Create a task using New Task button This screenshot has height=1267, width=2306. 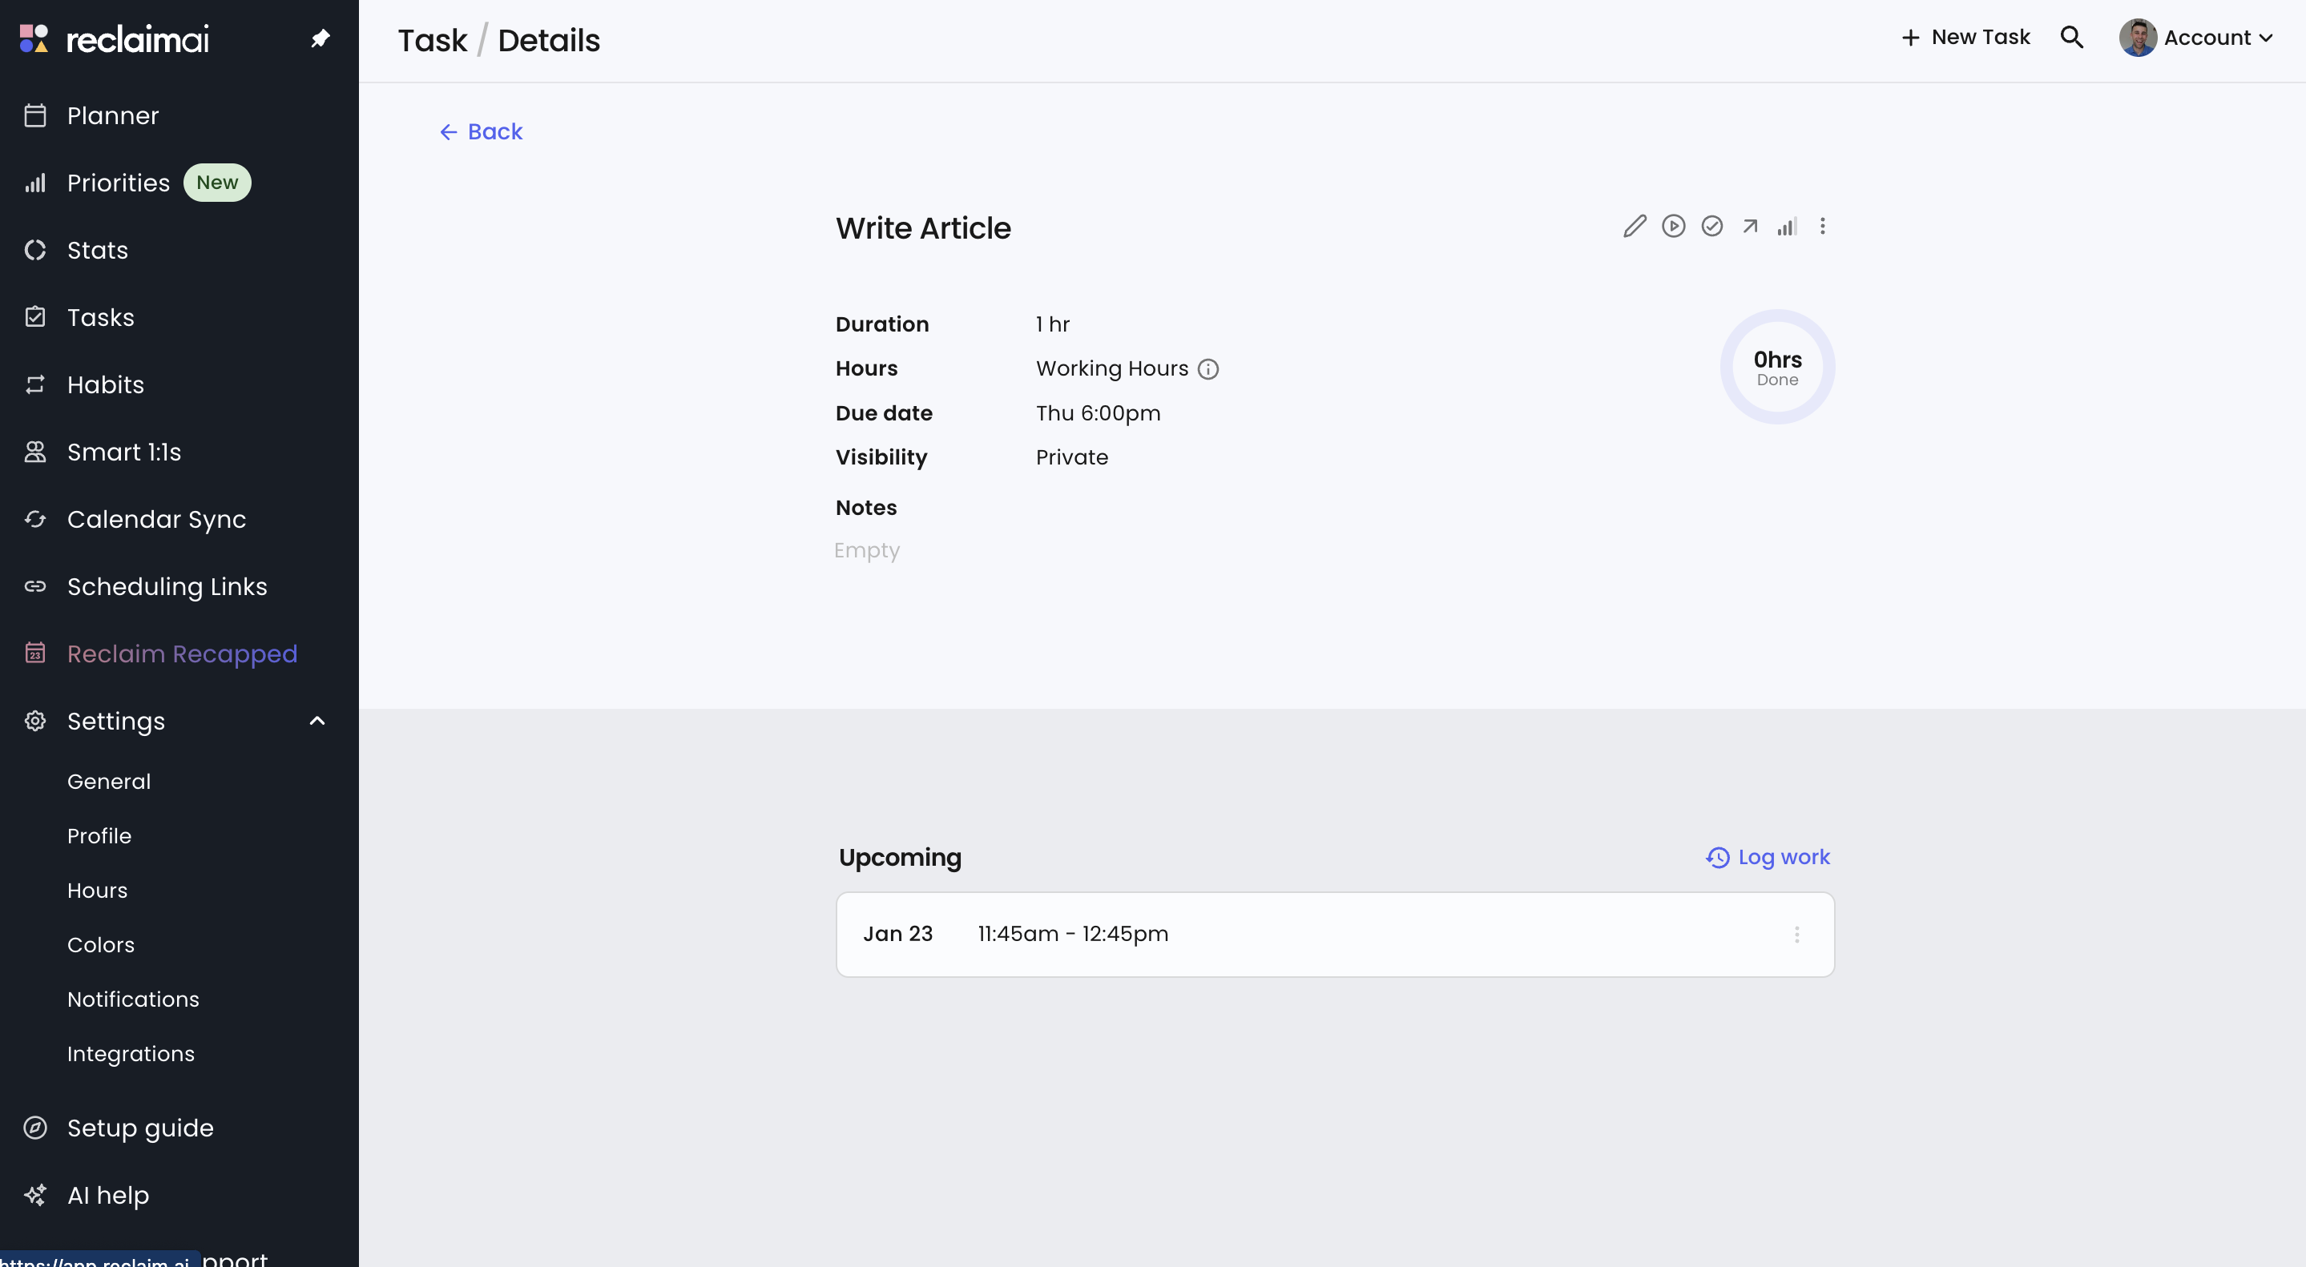pos(1965,37)
